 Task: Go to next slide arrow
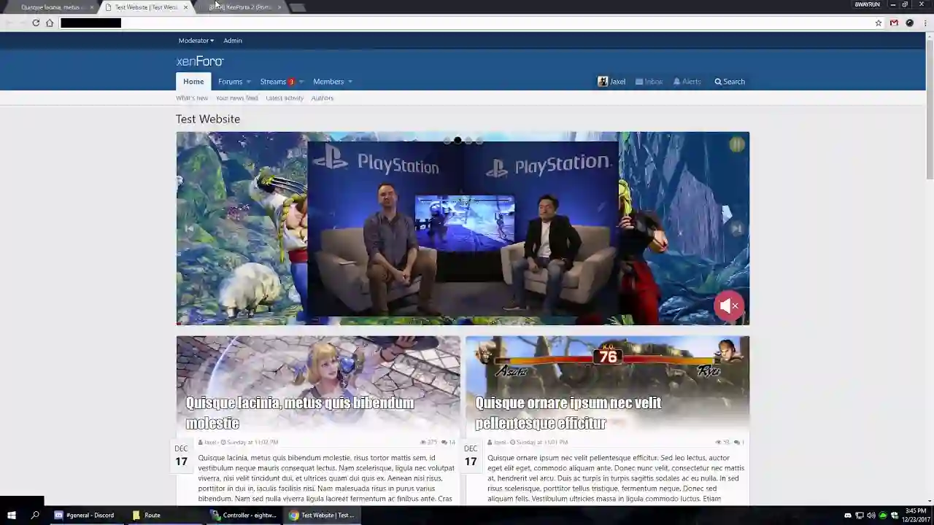tap(737, 229)
